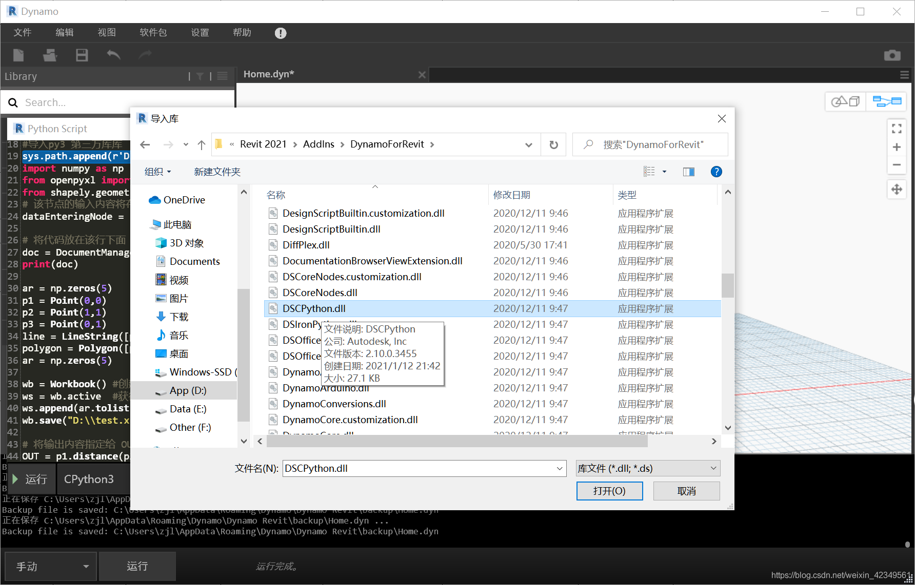Select the DynamoConversions.dll file
The width and height of the screenshot is (915, 585).
(x=334, y=404)
